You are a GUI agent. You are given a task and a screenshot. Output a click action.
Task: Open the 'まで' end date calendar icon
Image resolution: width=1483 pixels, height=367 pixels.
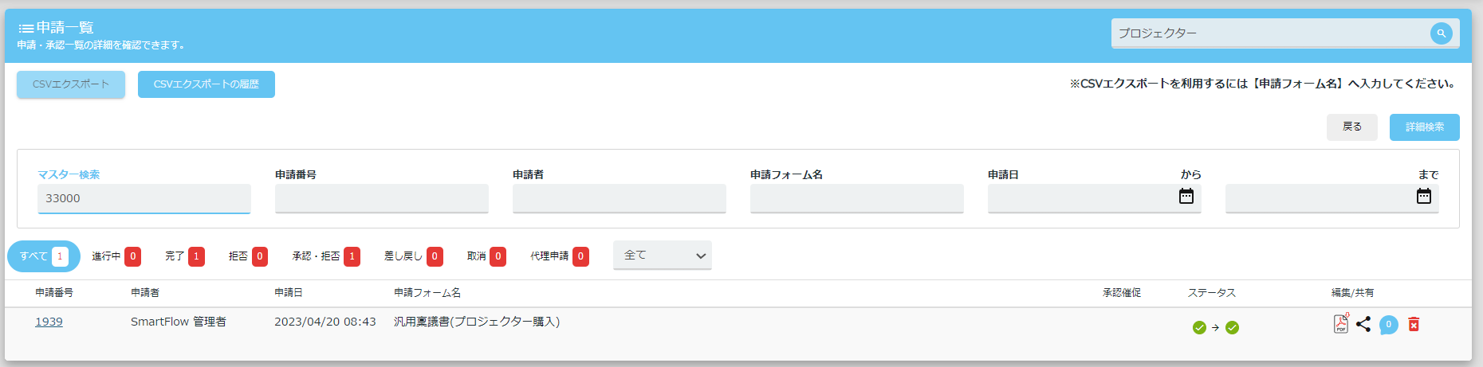pos(1424,197)
